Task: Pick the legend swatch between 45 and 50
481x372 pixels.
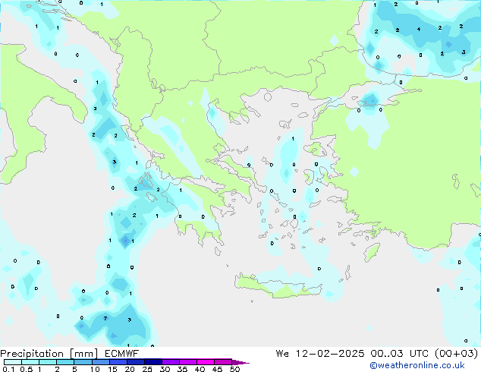Action: (223, 362)
